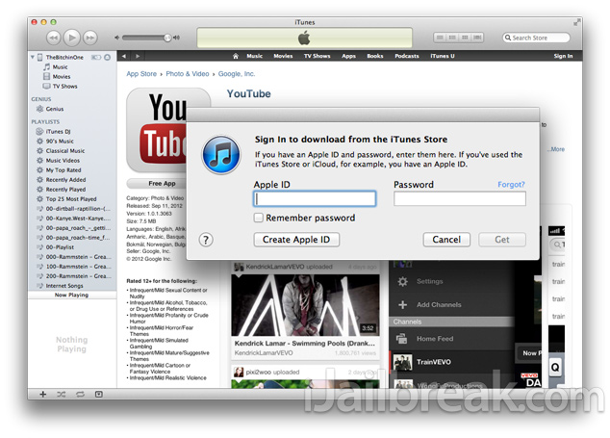Click the volume slider knob
Viewport: 610px width, 438px height.
(x=167, y=38)
